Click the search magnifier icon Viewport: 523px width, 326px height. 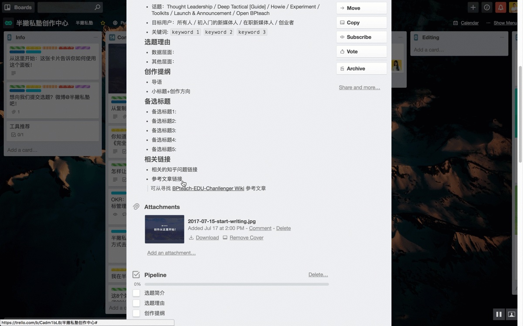tap(98, 7)
